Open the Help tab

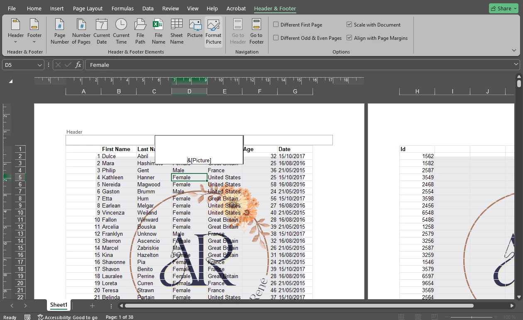click(212, 8)
